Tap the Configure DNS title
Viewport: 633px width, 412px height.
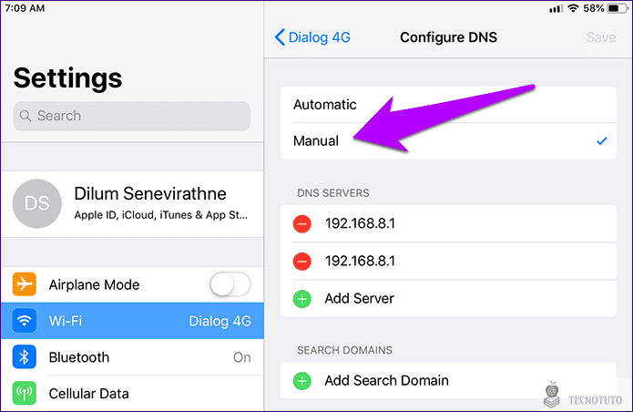[x=448, y=37]
